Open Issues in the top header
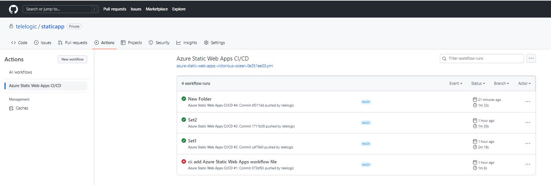Screen dimensions: 551x185 [x=136, y=9]
